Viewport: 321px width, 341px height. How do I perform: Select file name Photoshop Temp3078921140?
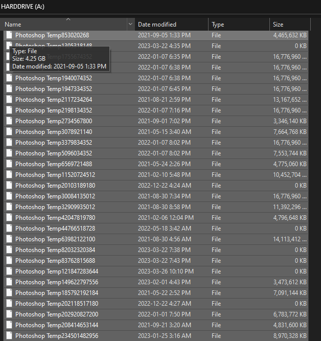coord(54,131)
